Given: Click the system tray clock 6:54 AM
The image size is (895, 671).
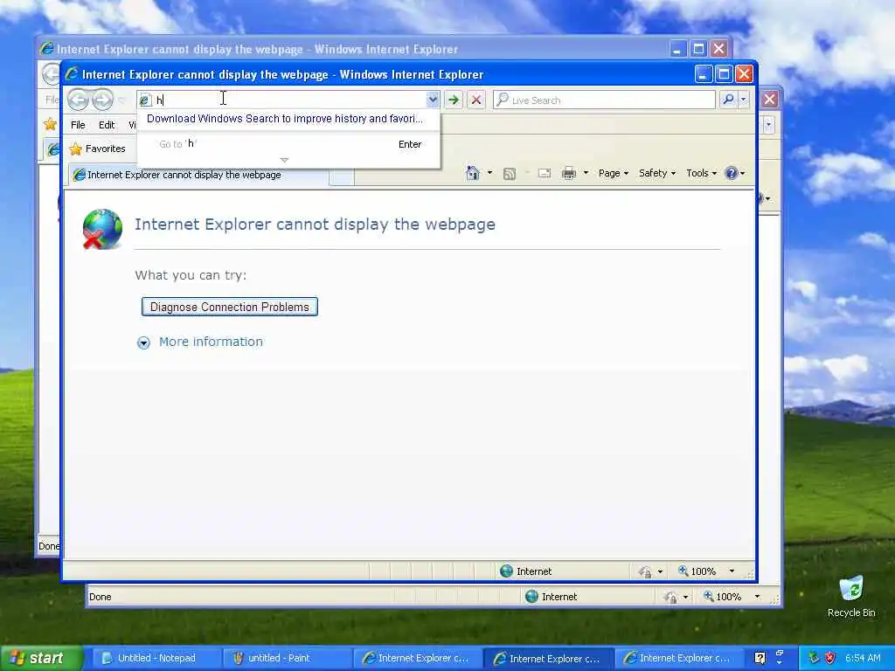Looking at the screenshot, I should (x=863, y=658).
